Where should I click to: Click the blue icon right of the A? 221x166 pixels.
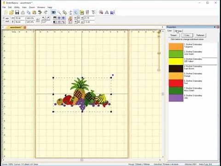click(112, 12)
